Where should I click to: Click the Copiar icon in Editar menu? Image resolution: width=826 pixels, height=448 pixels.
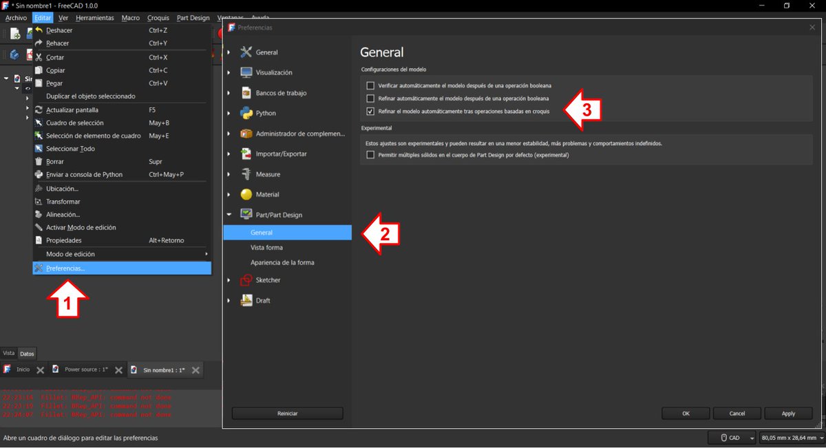39,70
